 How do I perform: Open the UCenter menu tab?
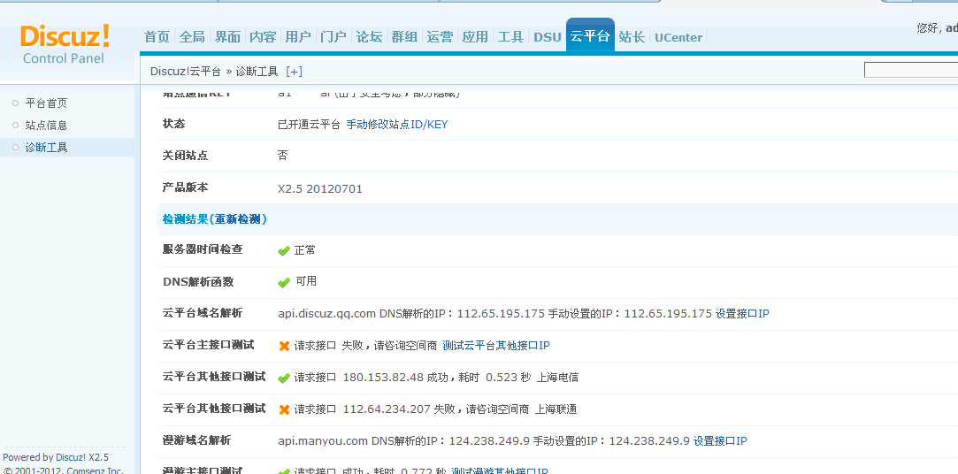678,37
